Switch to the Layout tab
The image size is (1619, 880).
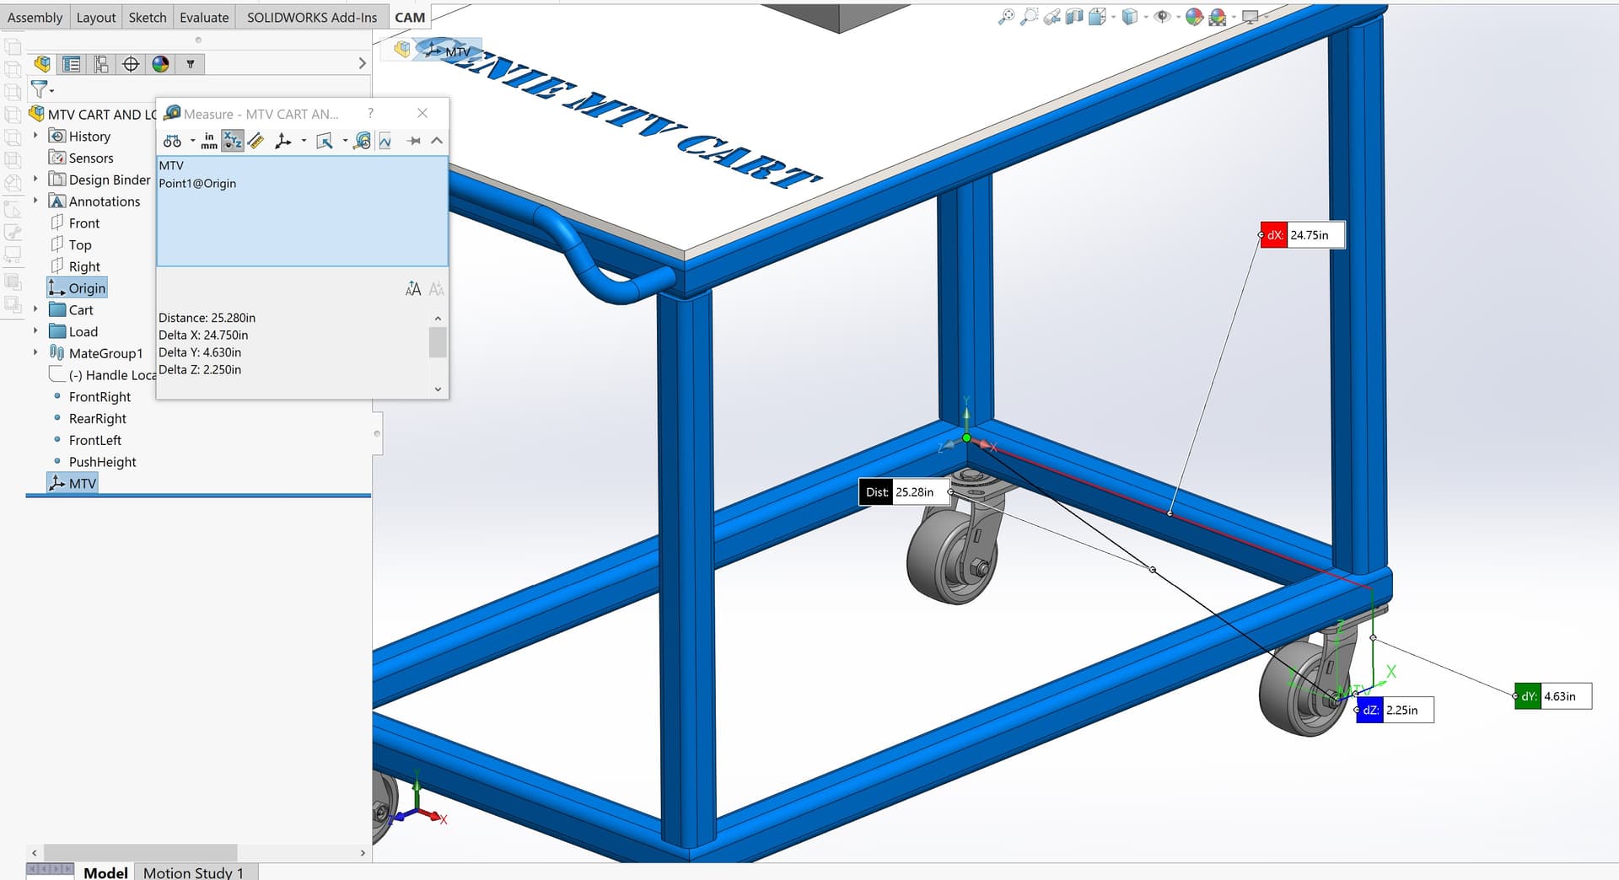[x=96, y=17]
